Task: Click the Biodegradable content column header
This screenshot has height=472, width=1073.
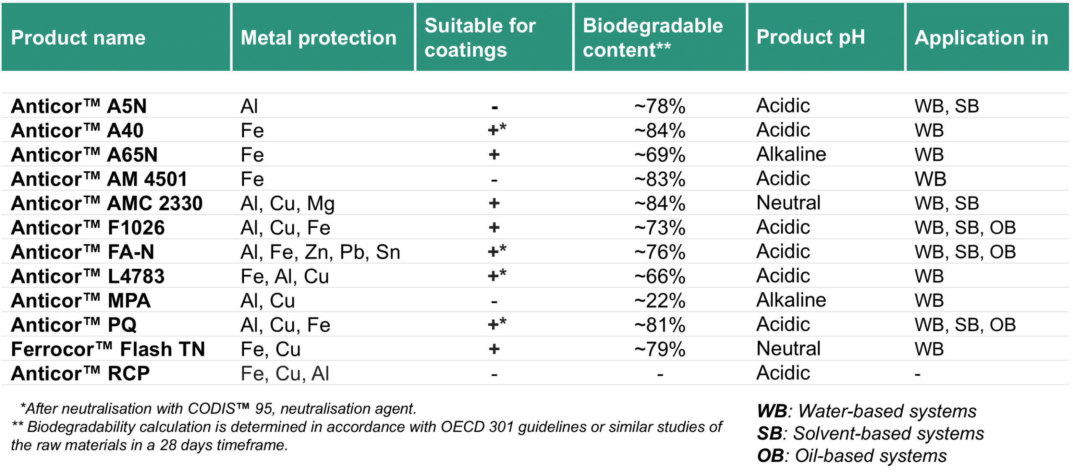Action: (653, 38)
